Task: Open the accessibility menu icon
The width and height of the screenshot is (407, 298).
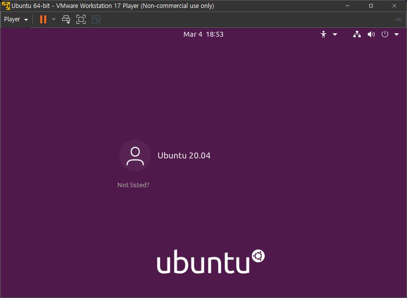Action: pos(324,34)
